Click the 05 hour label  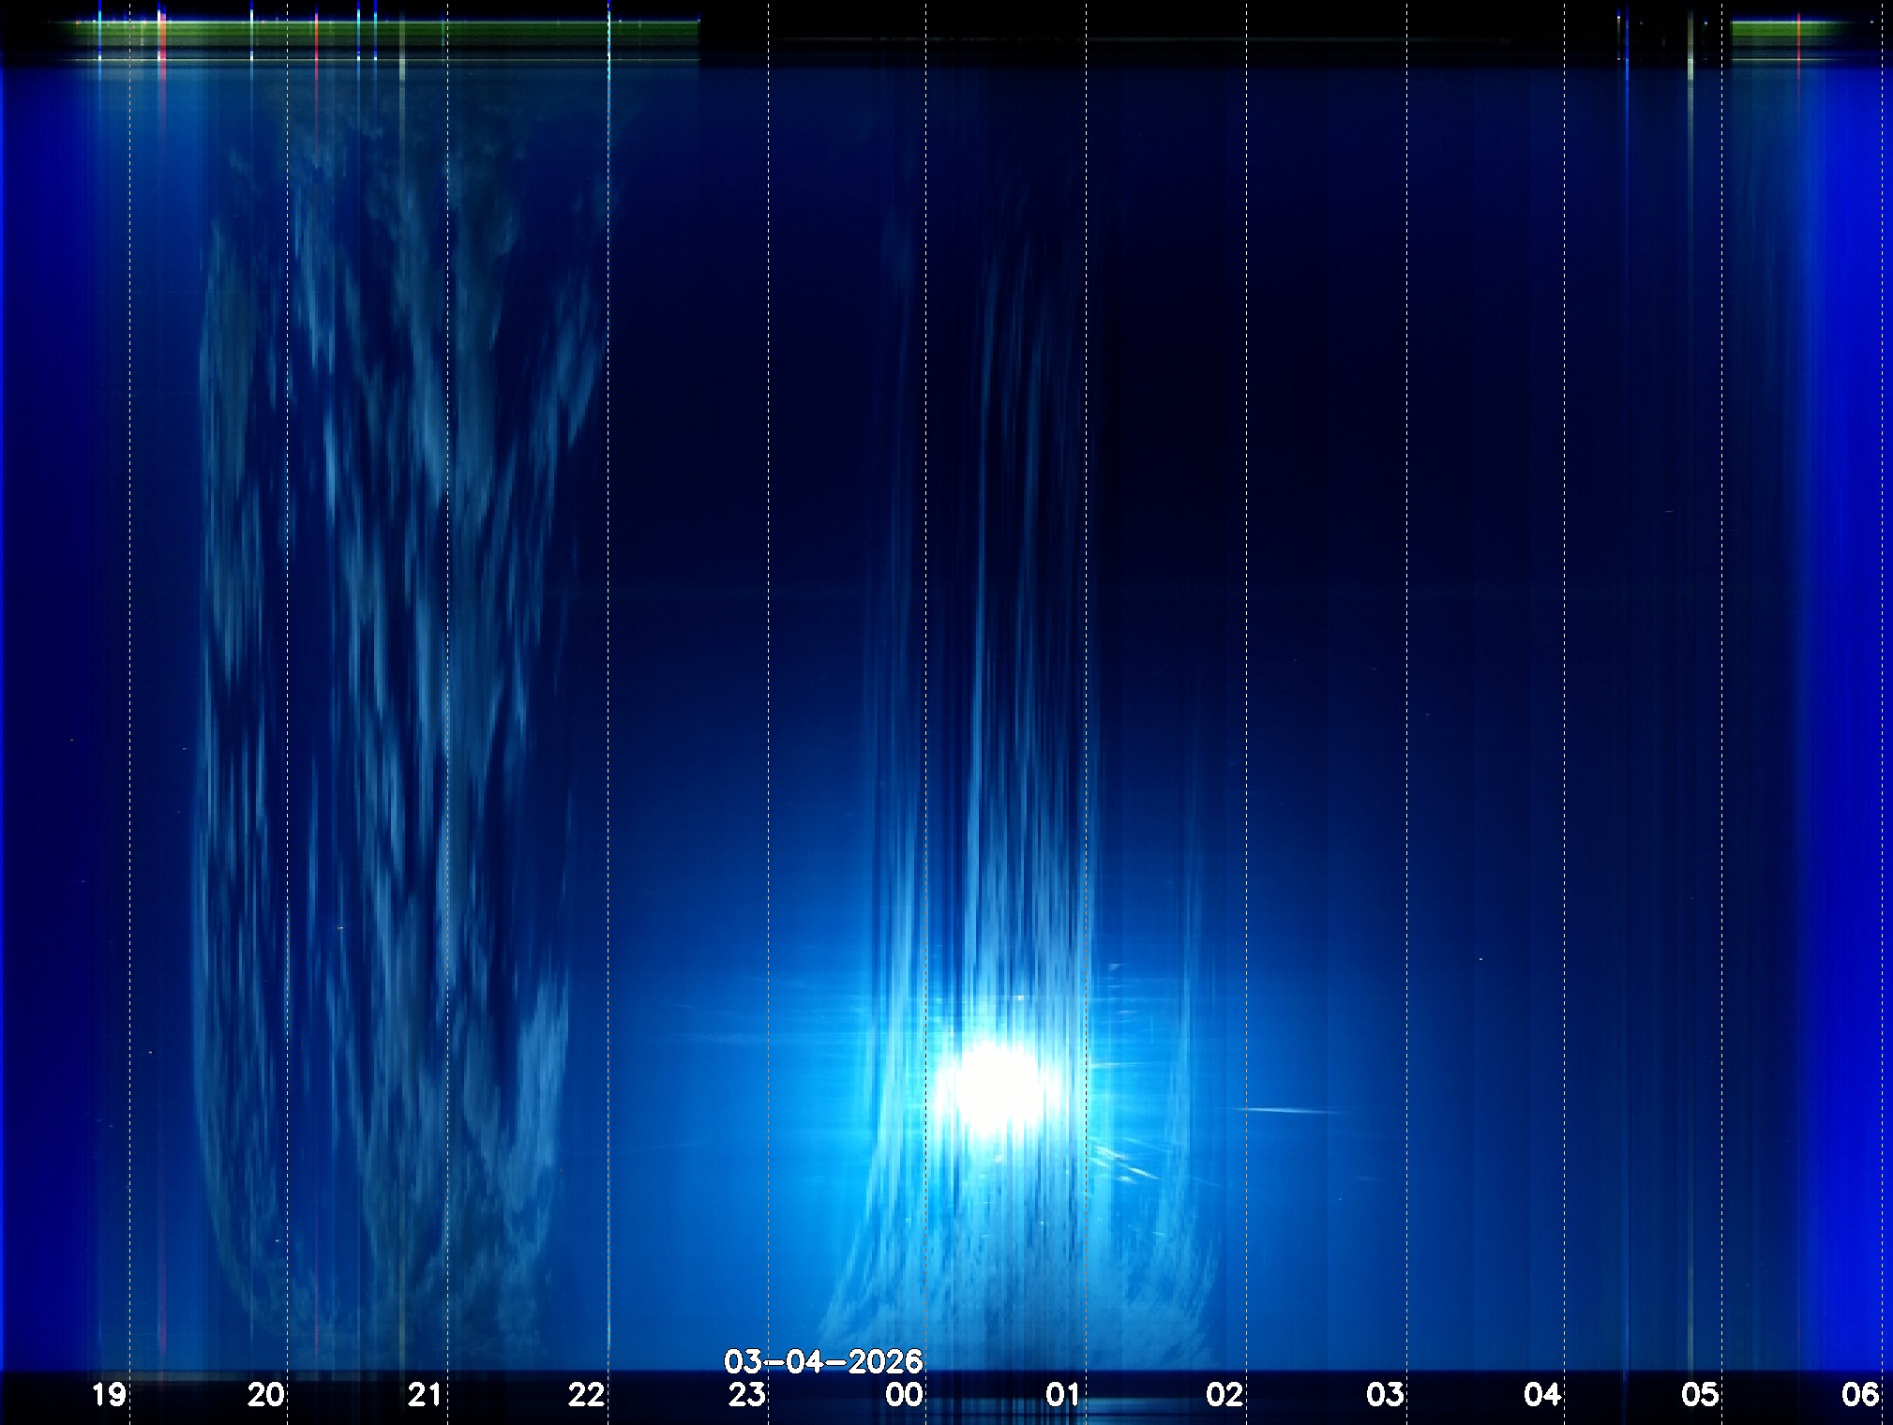[1700, 1395]
